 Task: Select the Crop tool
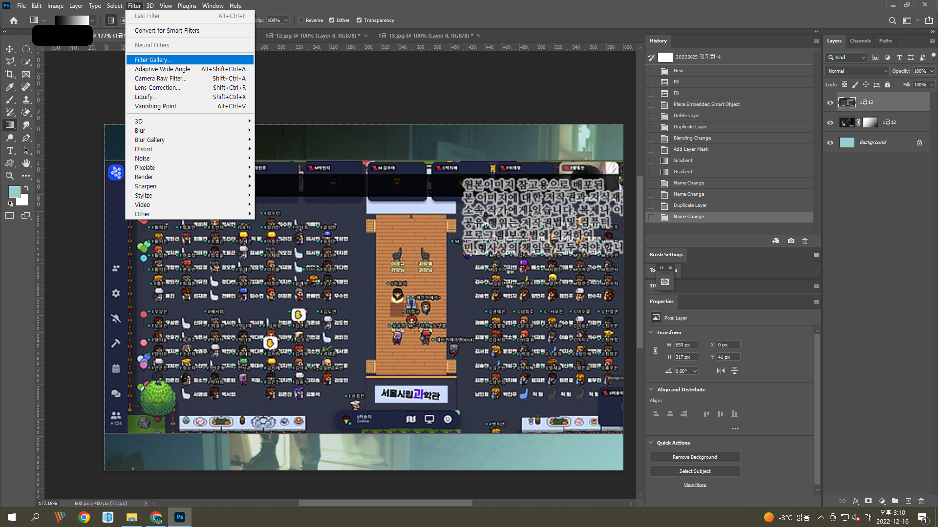click(x=9, y=74)
